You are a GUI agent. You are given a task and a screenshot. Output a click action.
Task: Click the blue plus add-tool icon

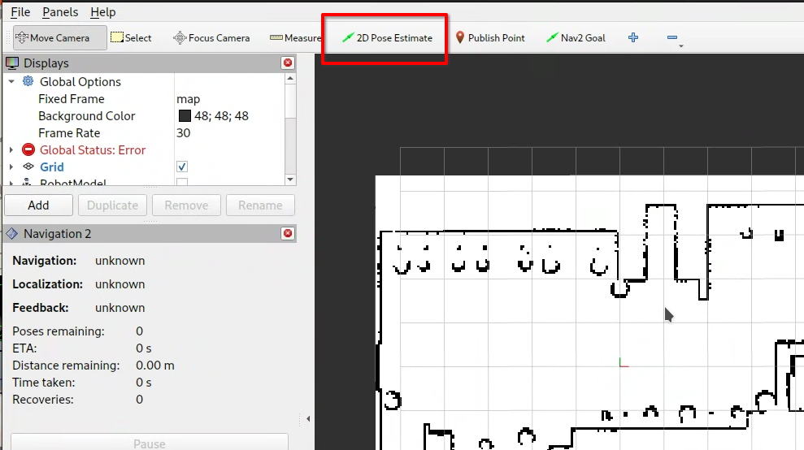[x=633, y=37]
